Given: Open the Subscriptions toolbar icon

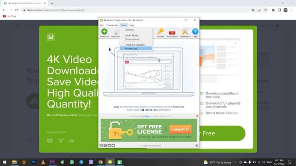Looking at the screenshot, I should tap(172, 33).
